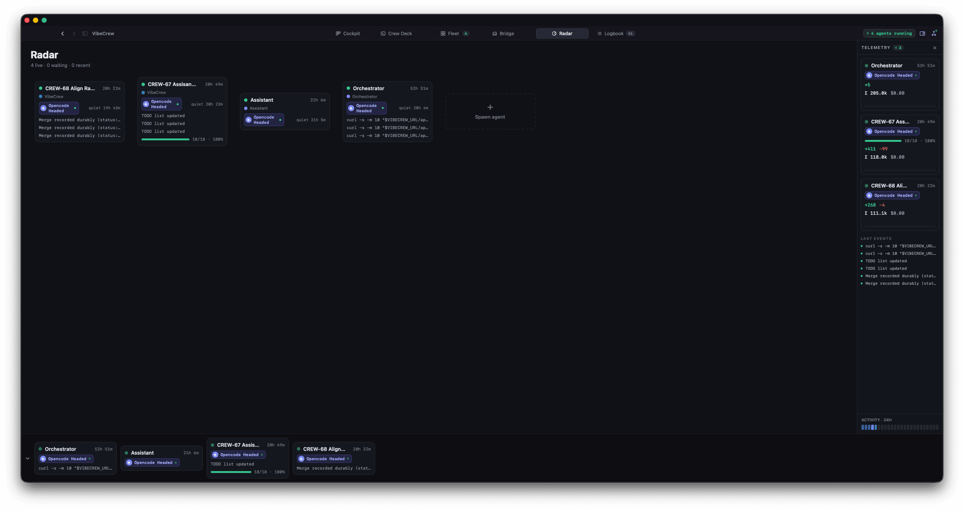Open the agent graph icon at top right

[x=934, y=34]
